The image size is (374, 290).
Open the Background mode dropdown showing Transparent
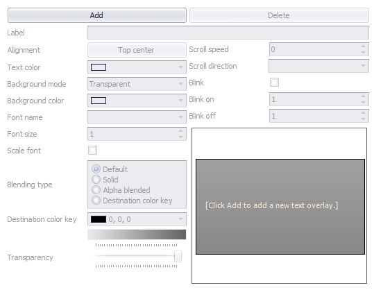click(x=137, y=84)
